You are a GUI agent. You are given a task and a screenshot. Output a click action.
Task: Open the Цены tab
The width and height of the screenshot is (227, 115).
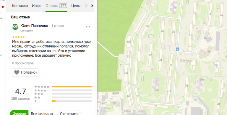[x=76, y=6]
